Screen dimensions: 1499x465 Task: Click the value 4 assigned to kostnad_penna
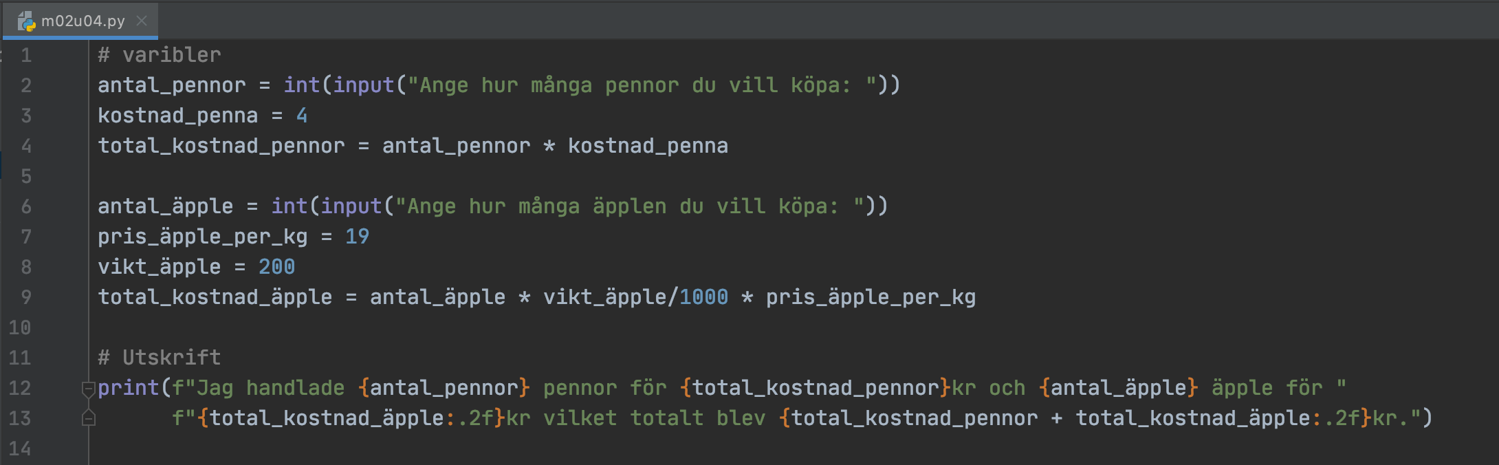[x=302, y=116]
